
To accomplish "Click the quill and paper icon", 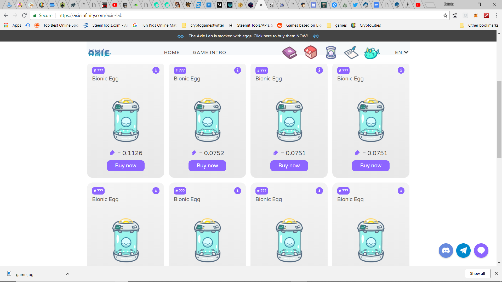I will pos(351,52).
